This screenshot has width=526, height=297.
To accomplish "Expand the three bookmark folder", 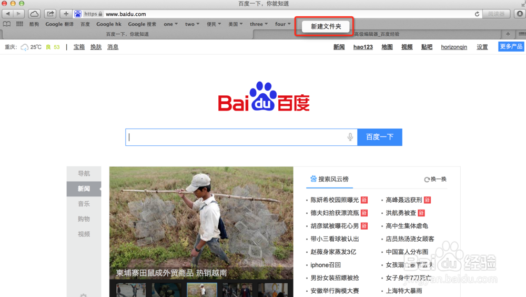I will (259, 24).
